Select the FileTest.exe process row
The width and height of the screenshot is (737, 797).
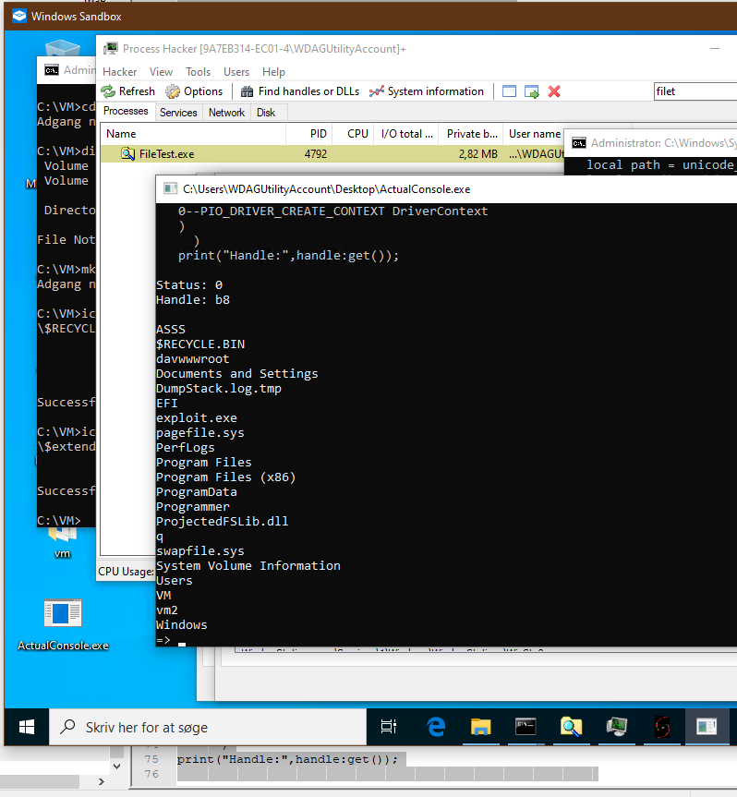[x=332, y=154]
